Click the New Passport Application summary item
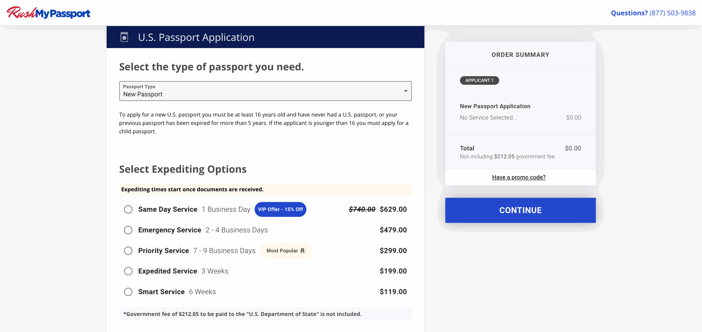The image size is (702, 332). [x=495, y=106]
